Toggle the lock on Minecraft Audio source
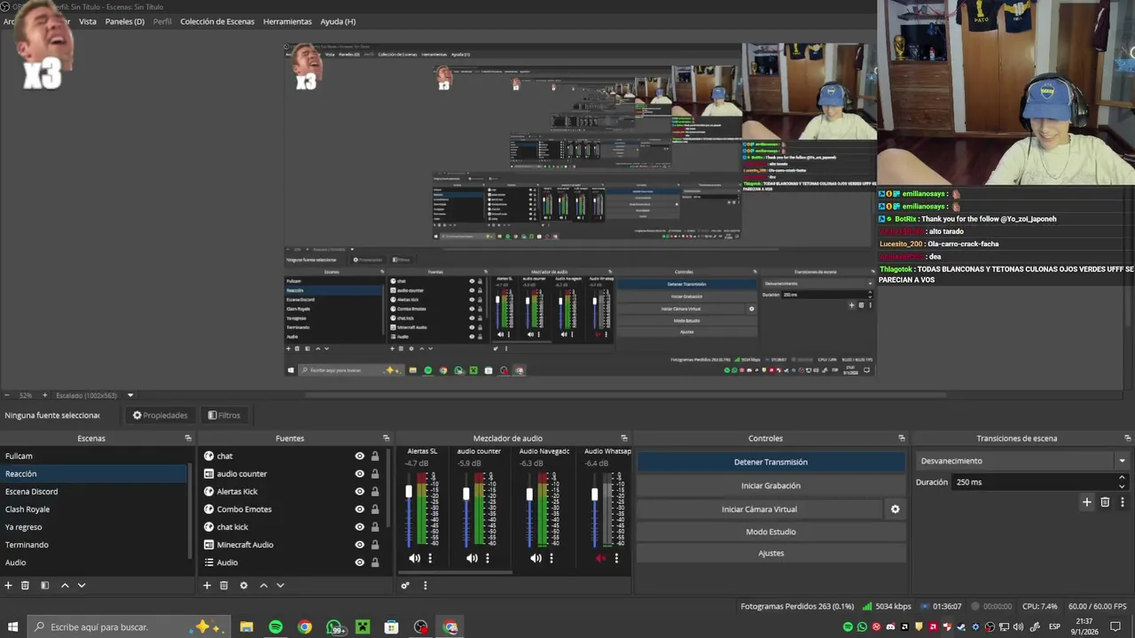Viewport: 1135px width, 638px height. tap(375, 545)
